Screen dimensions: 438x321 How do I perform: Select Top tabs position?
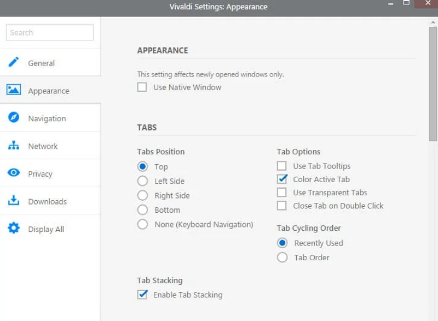pyautogui.click(x=142, y=166)
